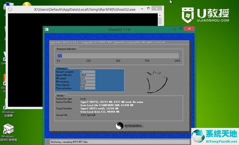Click the 0% progress scale mark
Image resolution: width=239 pixels, height=145 pixels.
pos(59,61)
